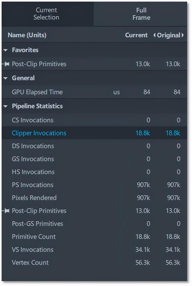
Task: Select the Post-GS Primitives row
Action: (x=37, y=224)
